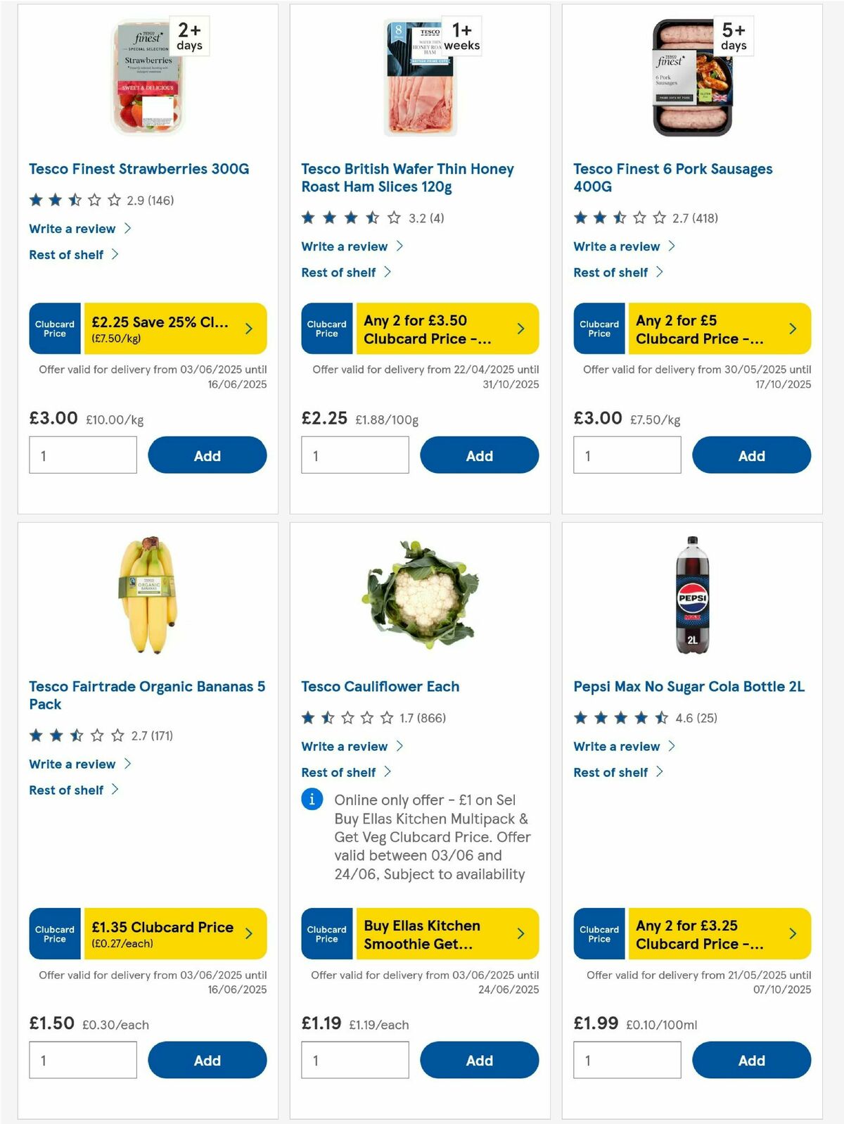Screen dimensions: 844x1124
Task: Click the info icon on the Cauliflower offer note
Action: 312,800
